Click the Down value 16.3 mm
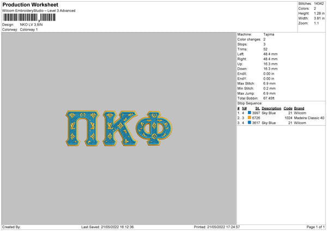The width and height of the screenshot is (327, 231). click(x=270, y=69)
